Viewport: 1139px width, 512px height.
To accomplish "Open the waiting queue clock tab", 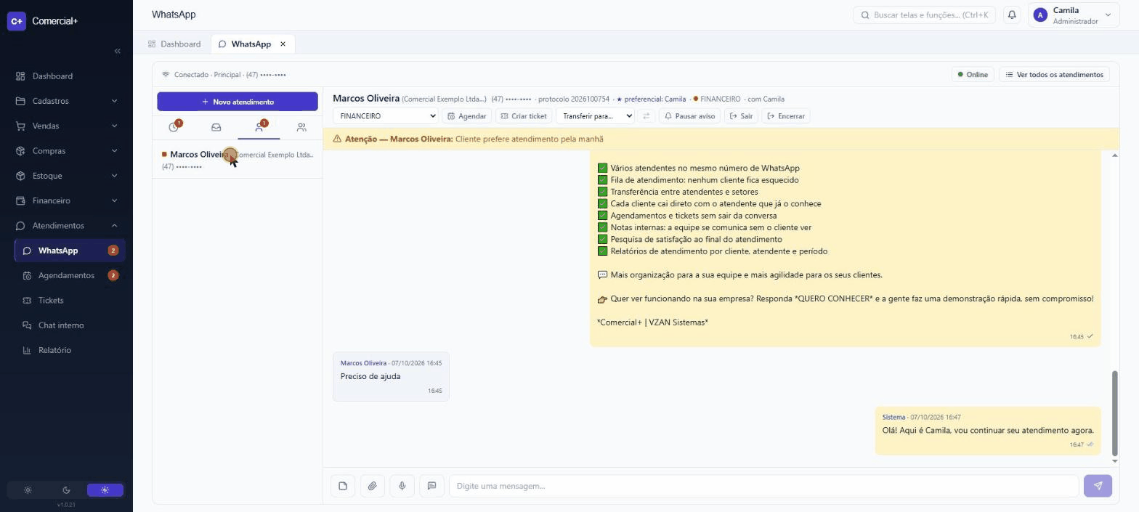I will (174, 127).
